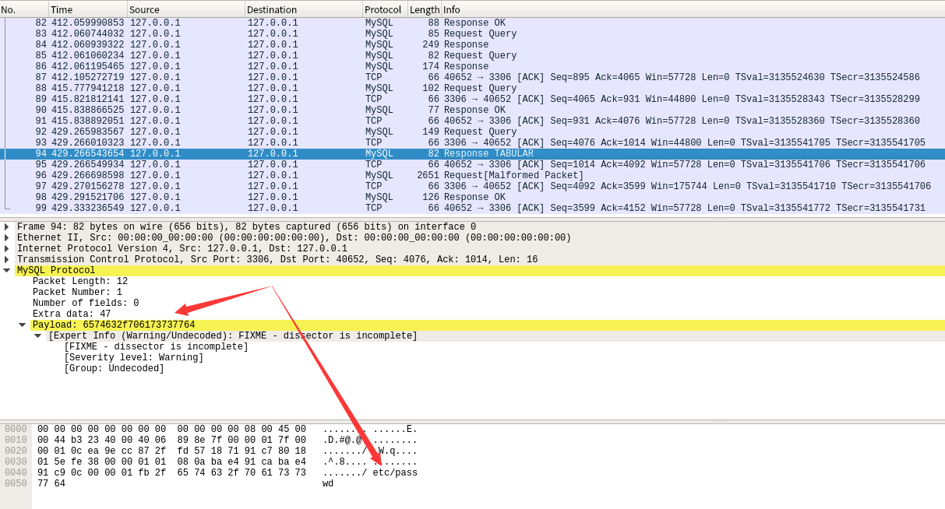
Task: Select packet 94 Response TABULAR row
Action: (x=472, y=154)
